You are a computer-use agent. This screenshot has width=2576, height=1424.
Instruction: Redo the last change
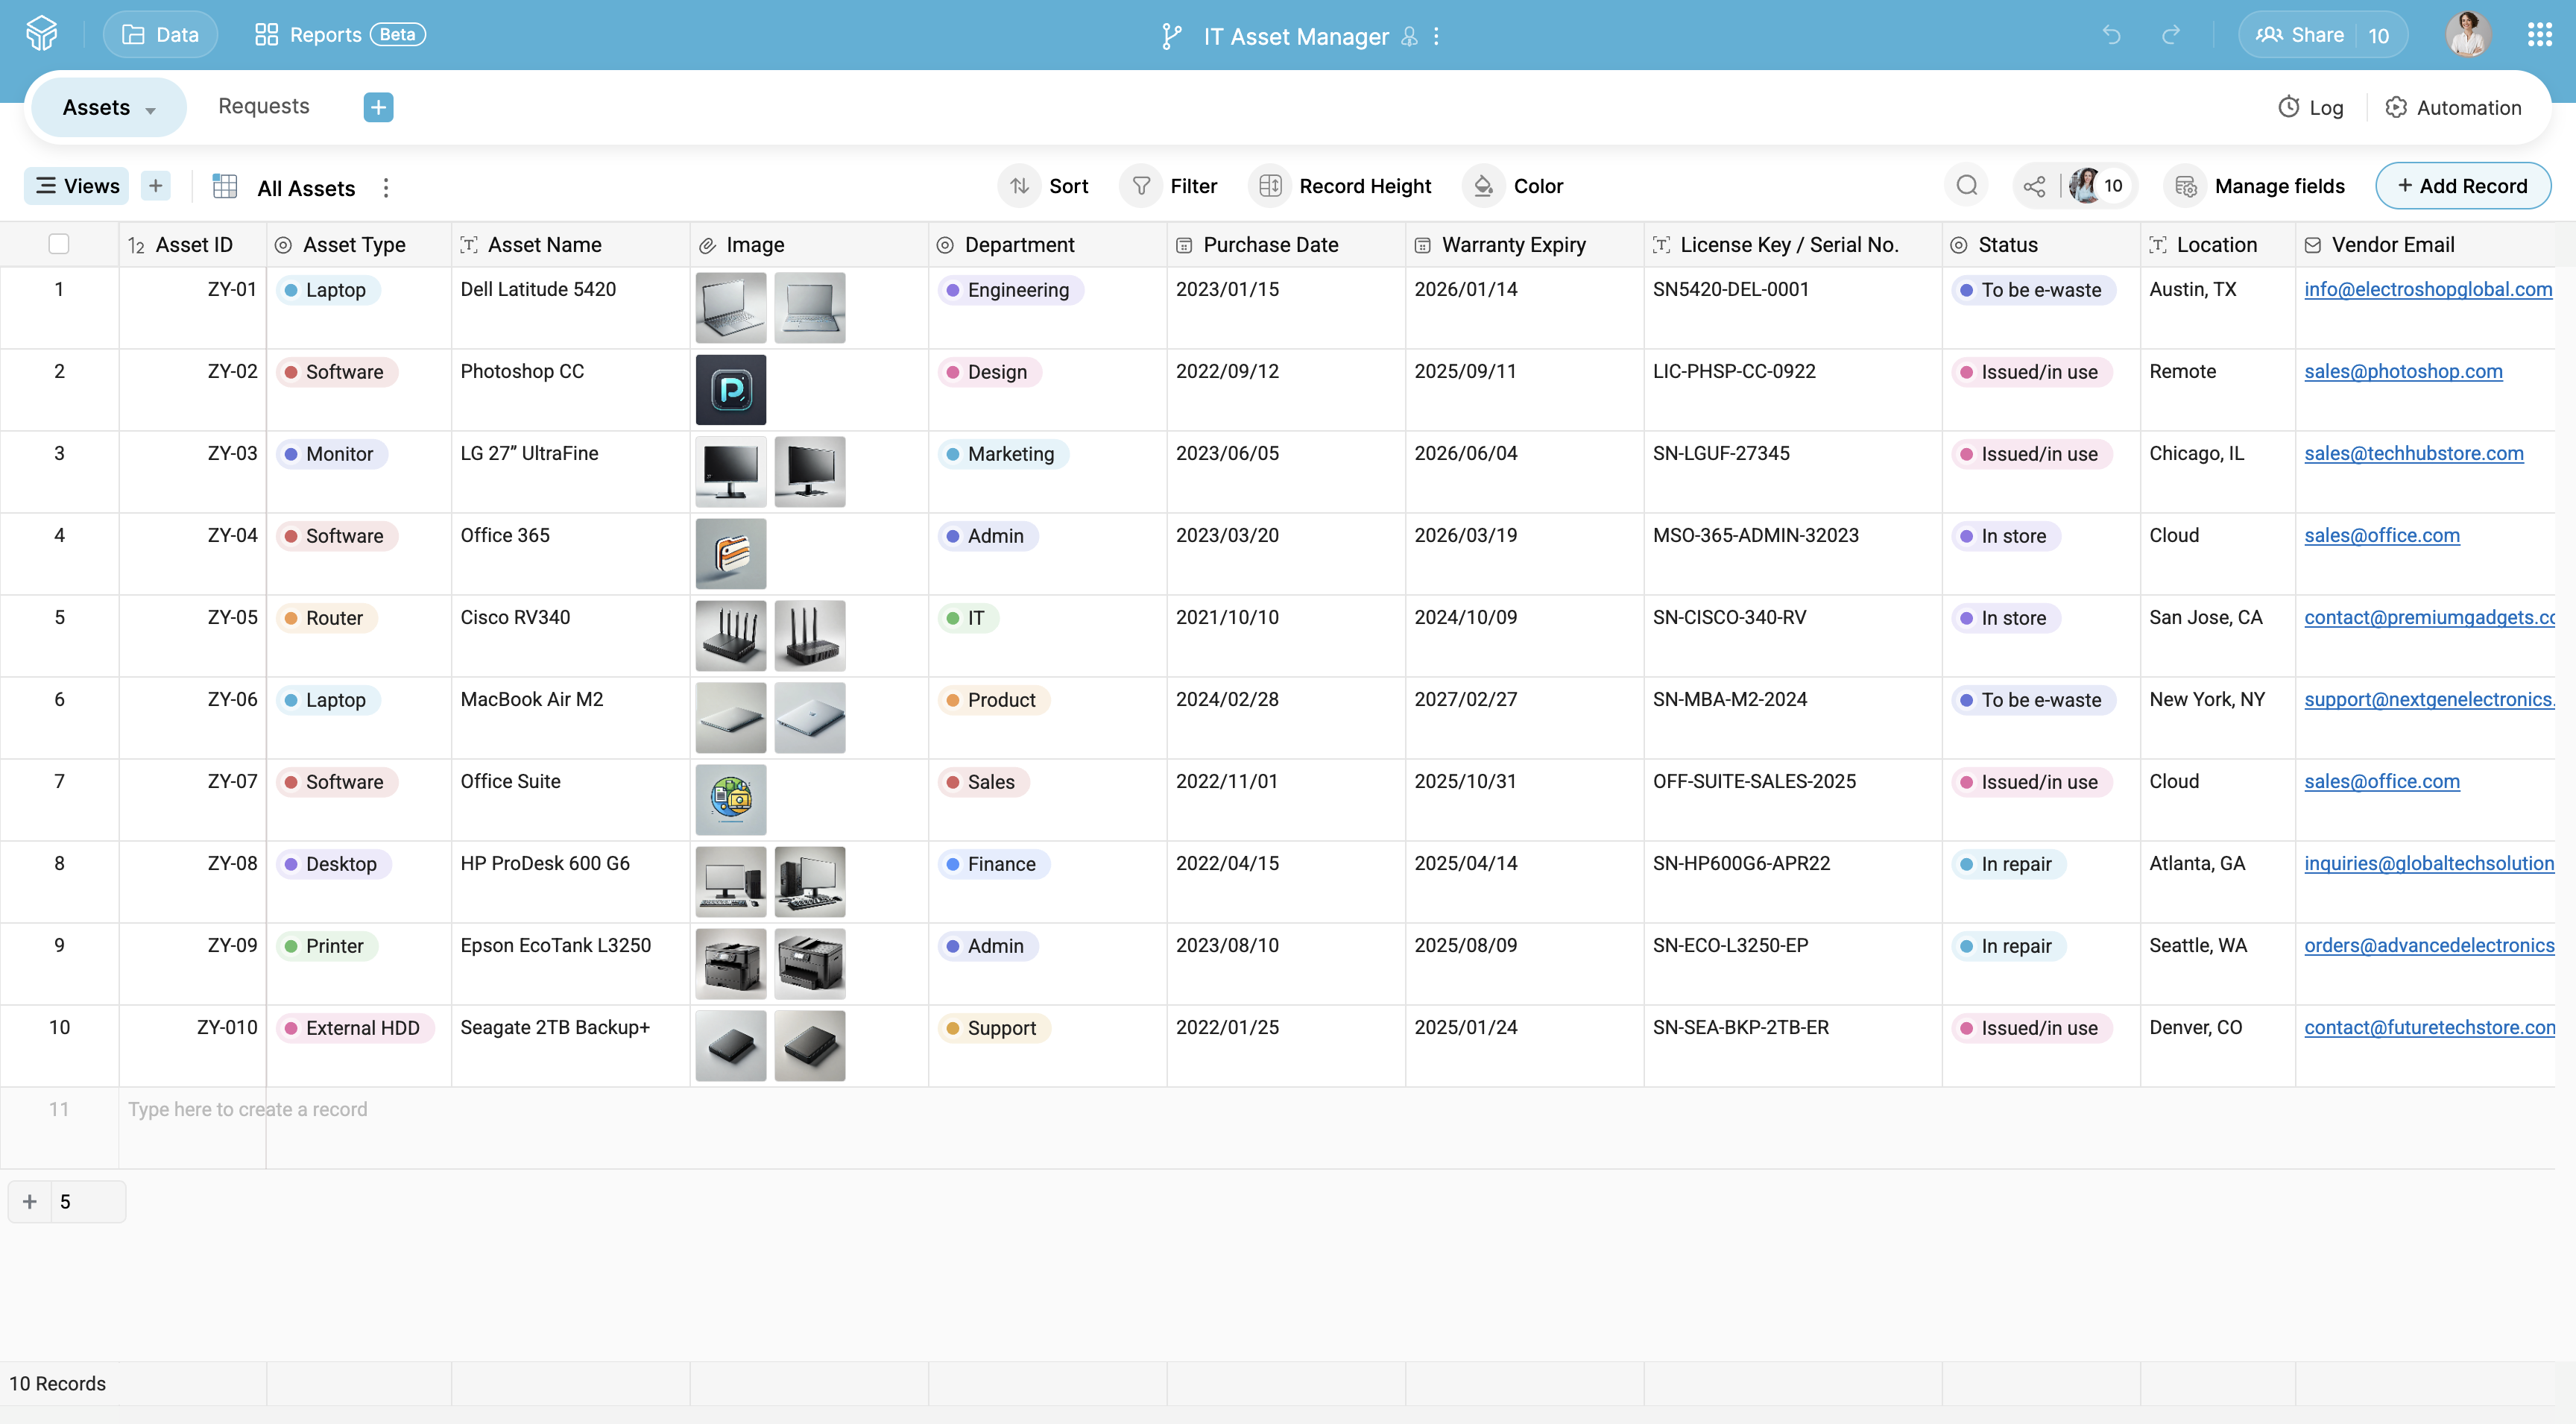tap(2170, 35)
